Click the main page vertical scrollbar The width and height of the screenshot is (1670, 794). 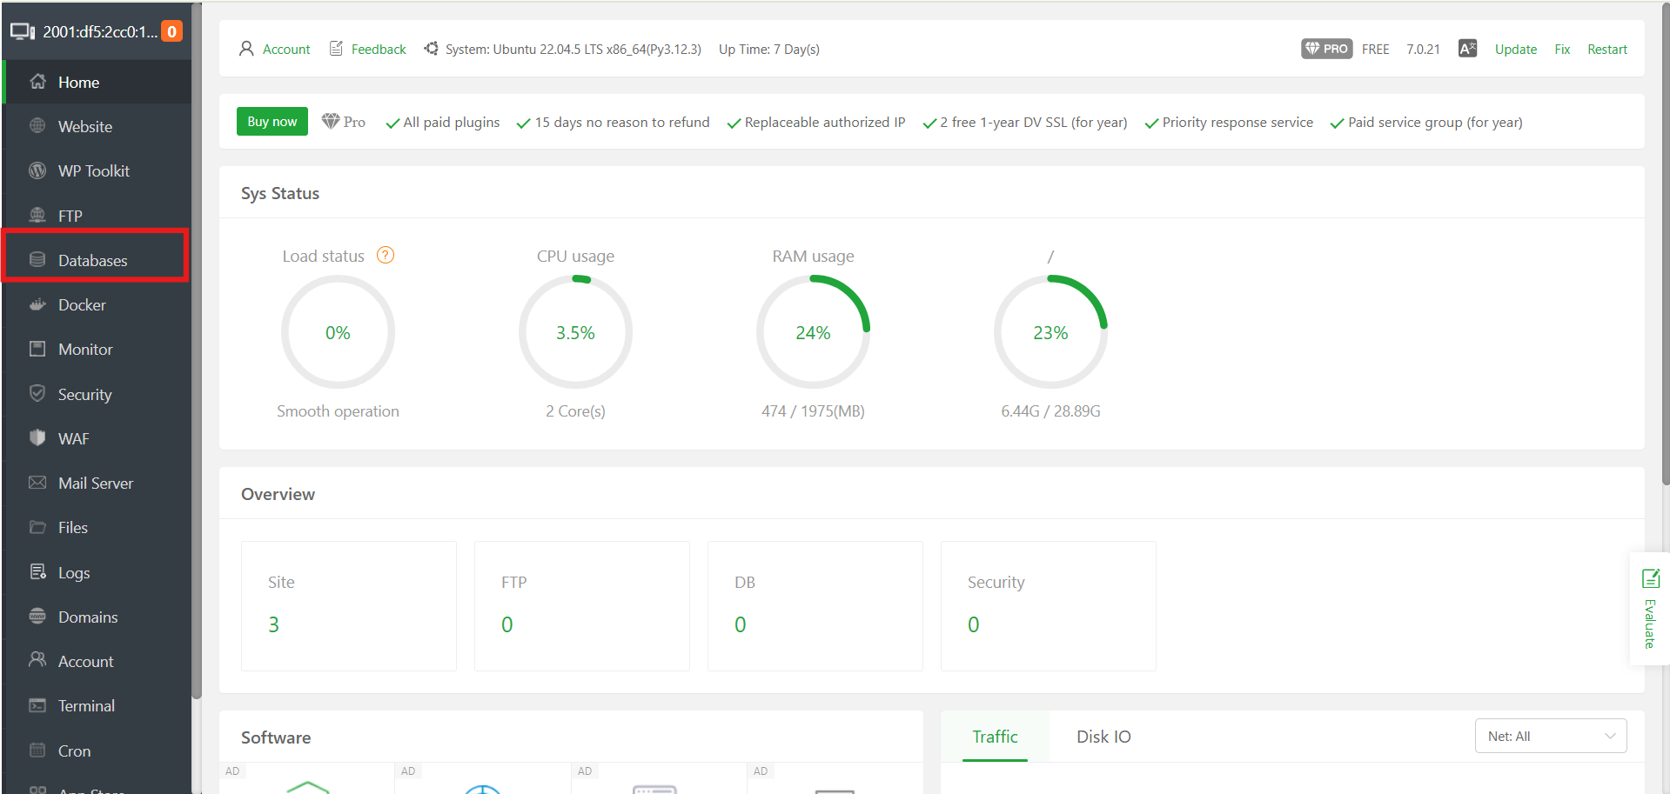(x=1665, y=244)
